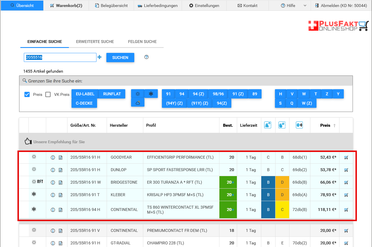Add GOODYEAR EfficientGrip tyre to cart

pos(346,157)
